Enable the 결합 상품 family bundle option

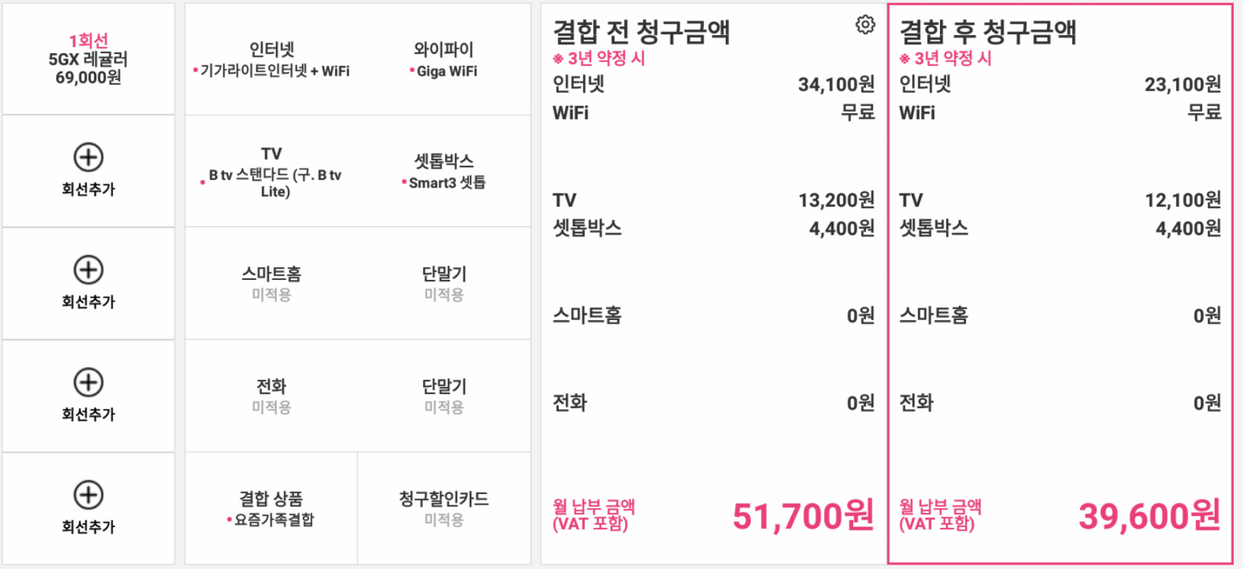(x=270, y=508)
